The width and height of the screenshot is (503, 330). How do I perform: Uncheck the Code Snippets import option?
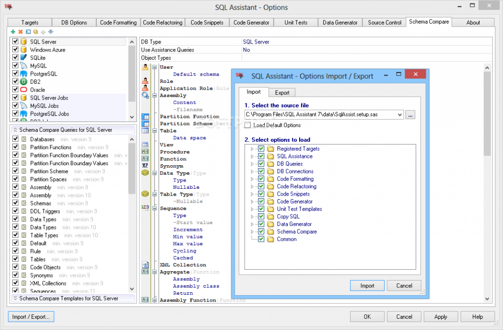coord(261,194)
